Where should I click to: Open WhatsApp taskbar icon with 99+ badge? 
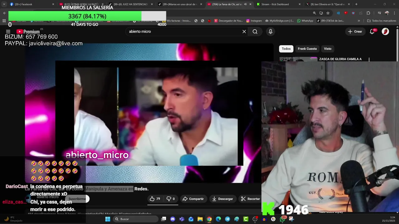(x=282, y=219)
